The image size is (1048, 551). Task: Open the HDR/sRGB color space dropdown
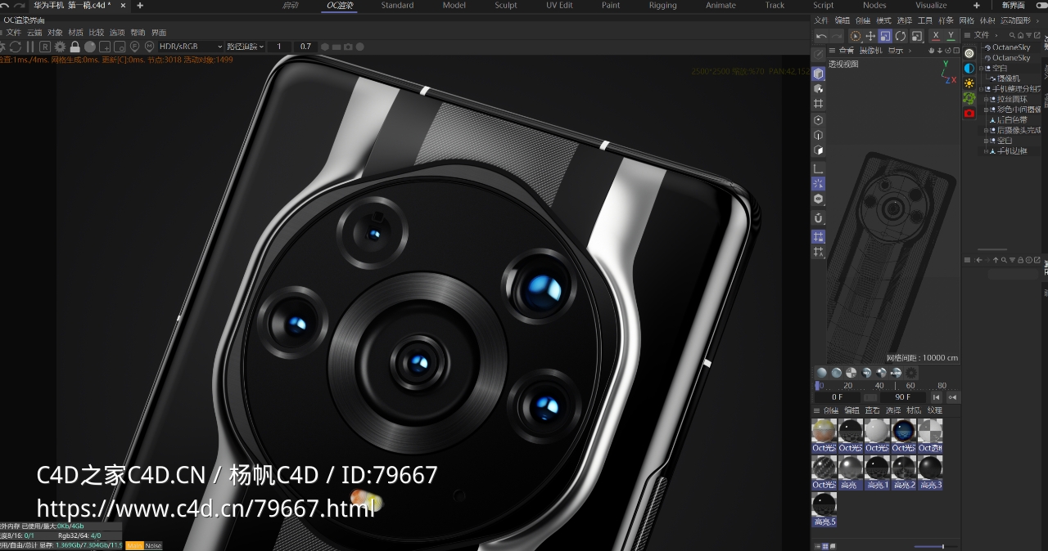click(190, 47)
